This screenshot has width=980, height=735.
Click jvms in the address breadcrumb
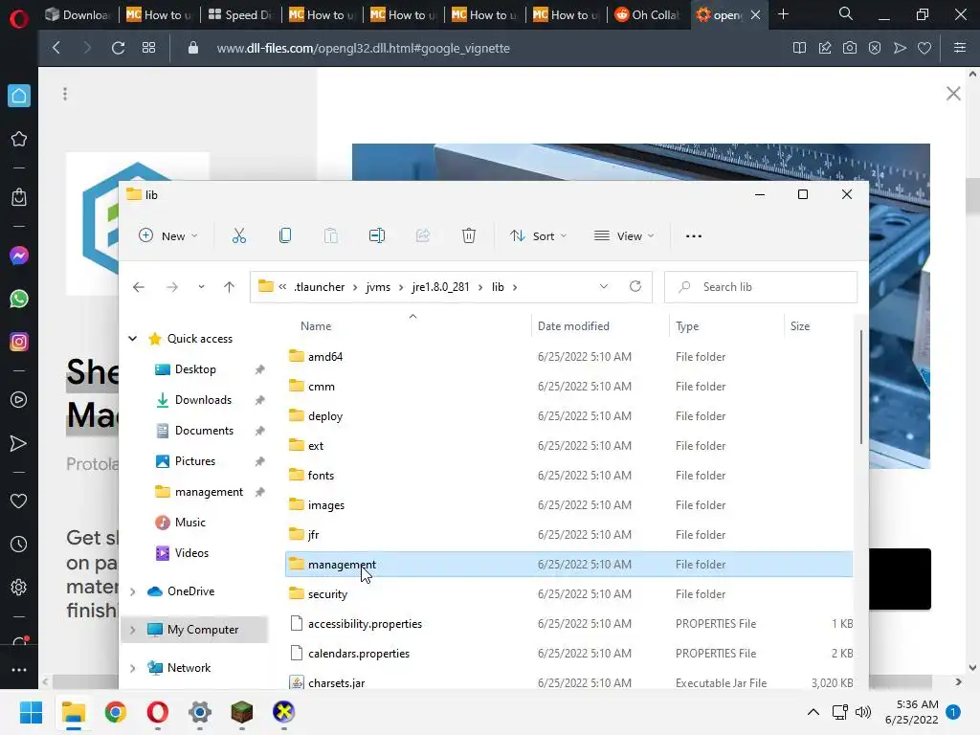click(378, 287)
